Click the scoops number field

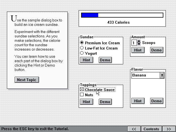(134, 43)
